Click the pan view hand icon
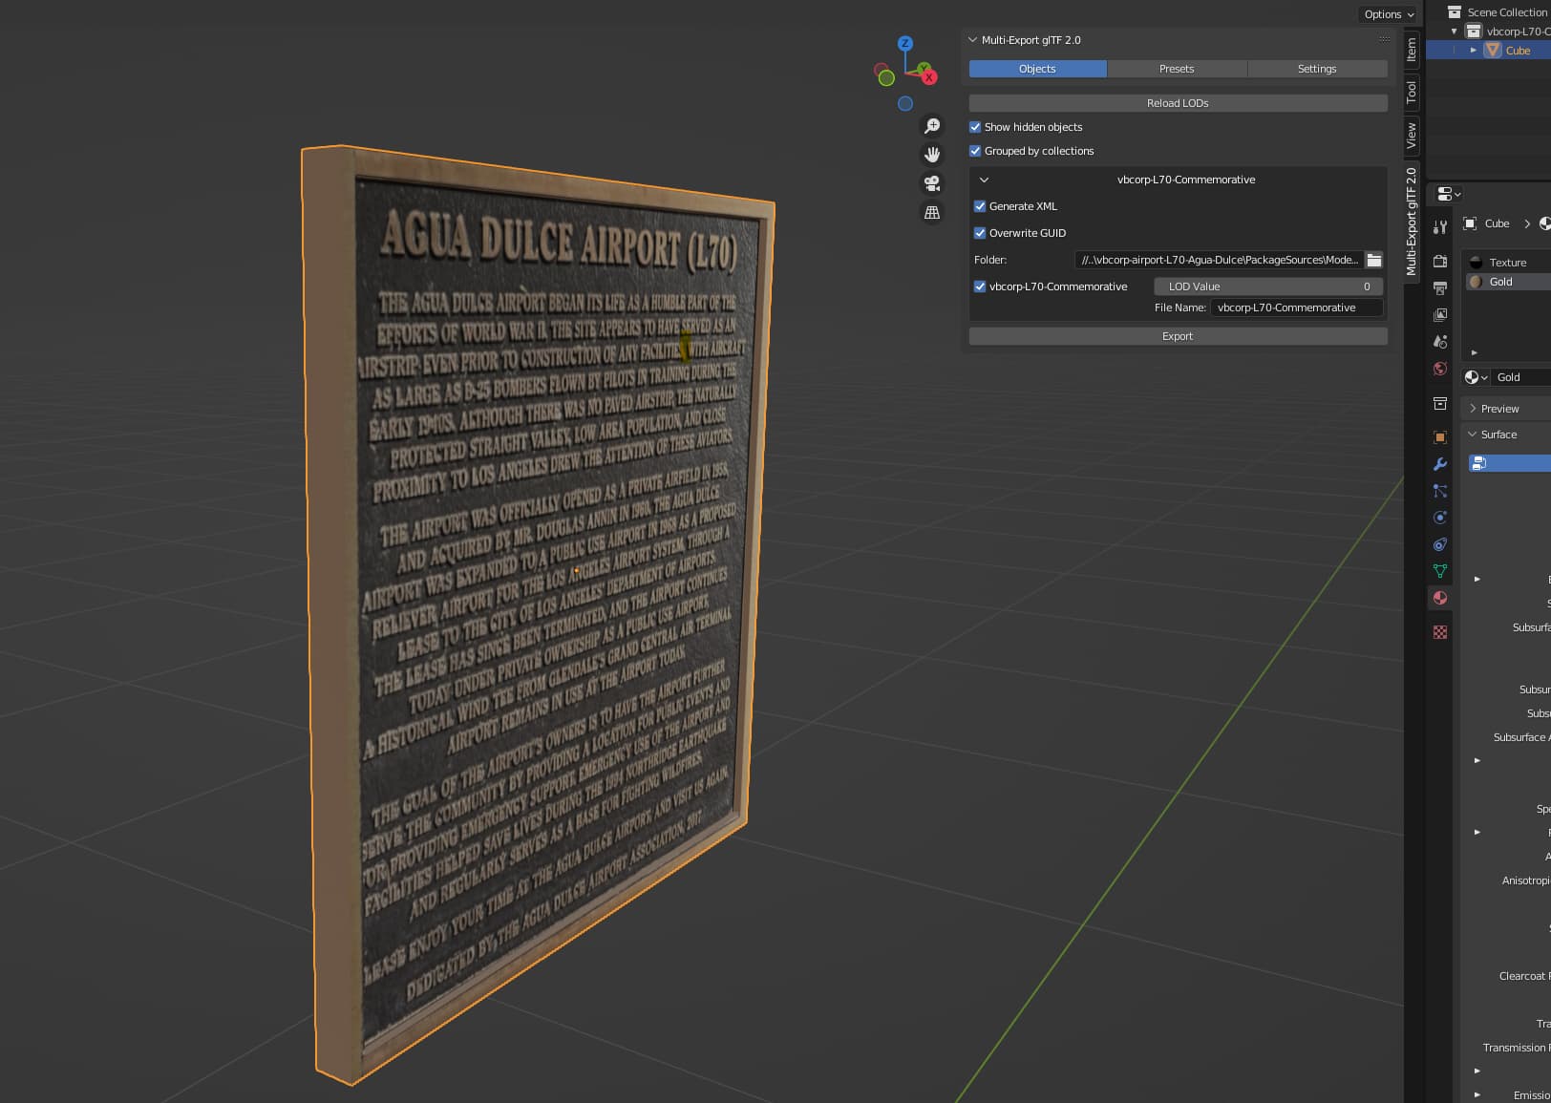 (x=932, y=155)
